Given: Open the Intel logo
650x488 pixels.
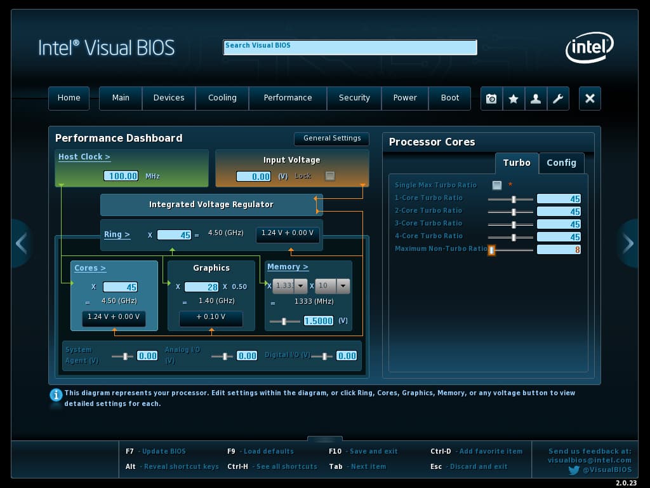Looking at the screenshot, I should 590,47.
